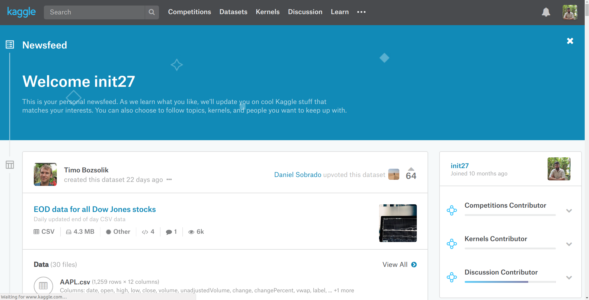The image size is (589, 300).
Task: Click the Discussion Contributor progress bar
Action: coord(510,282)
